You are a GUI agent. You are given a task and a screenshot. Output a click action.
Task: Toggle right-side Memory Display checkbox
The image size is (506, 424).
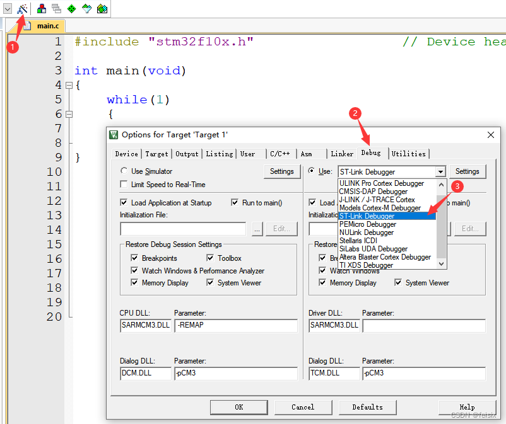322,282
